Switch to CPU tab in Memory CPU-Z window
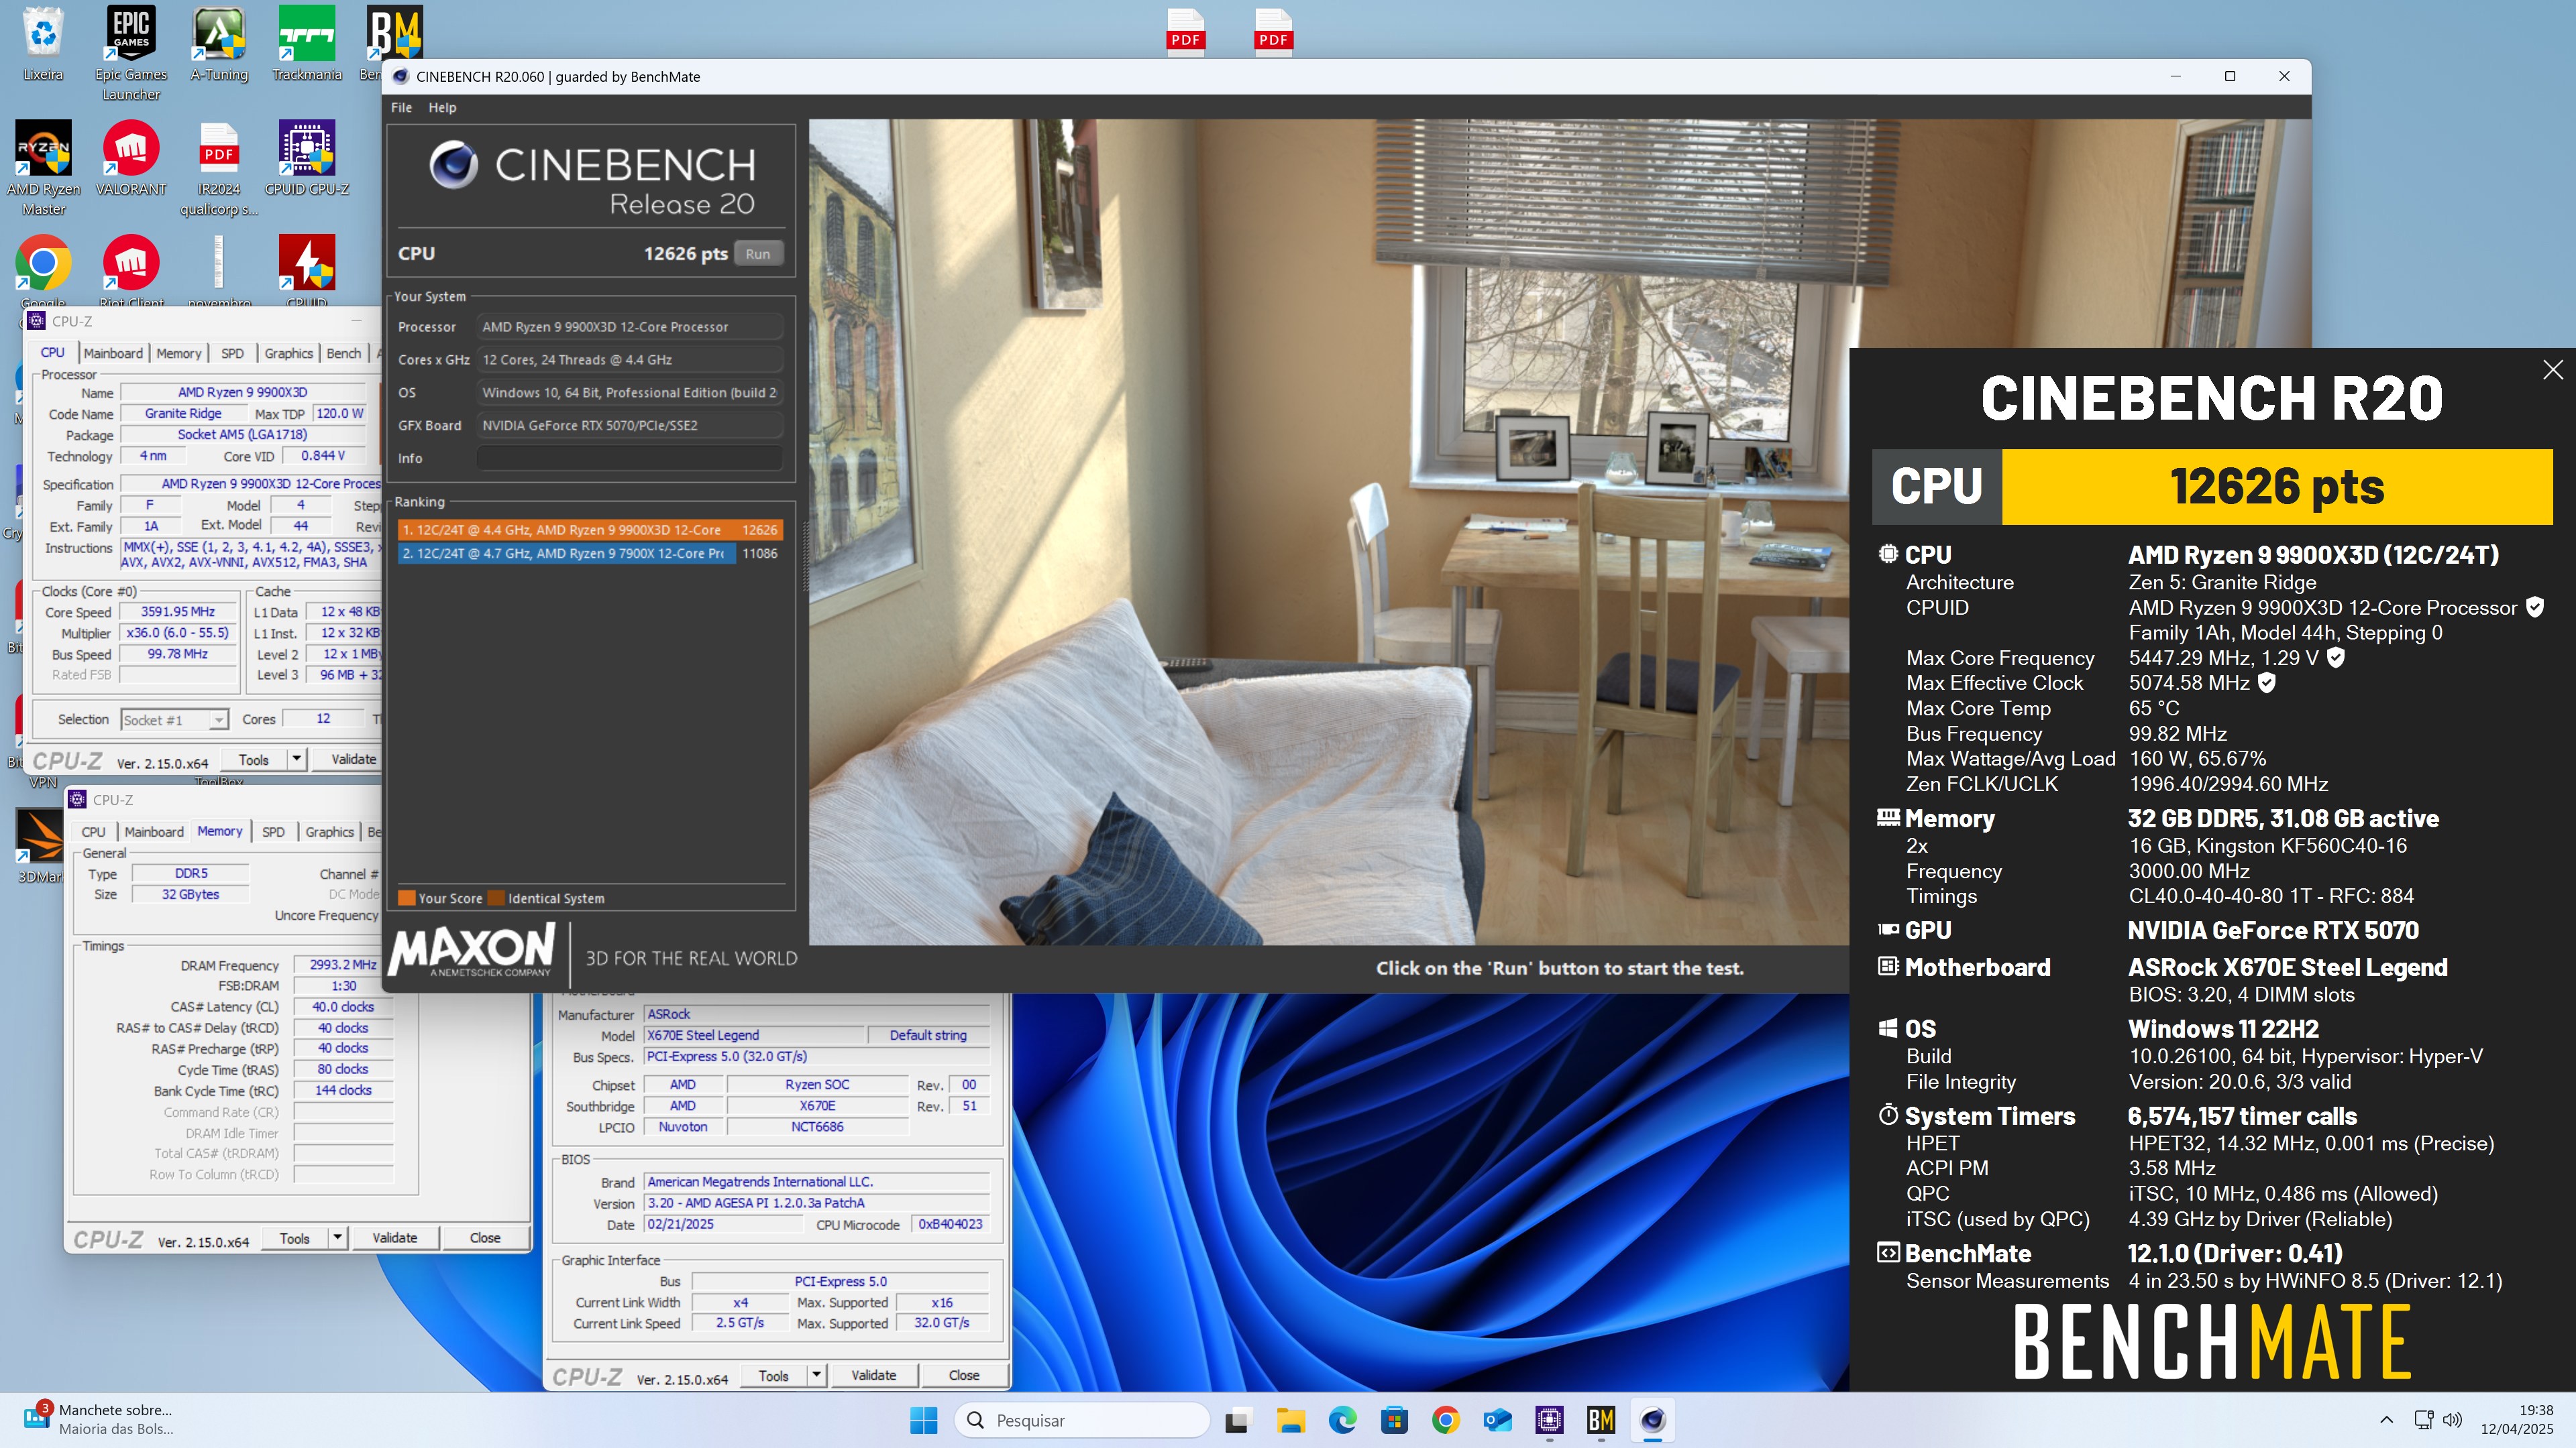Viewport: 2576px width, 1448px height. coord(93,831)
